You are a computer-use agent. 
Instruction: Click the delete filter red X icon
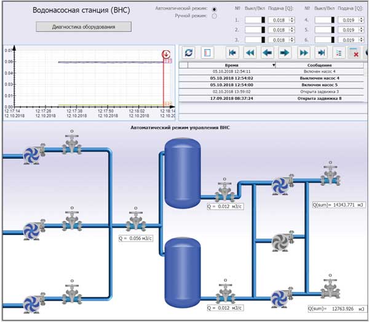[x=354, y=53]
